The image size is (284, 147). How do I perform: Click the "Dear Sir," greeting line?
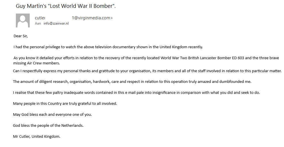[x=21, y=36]
